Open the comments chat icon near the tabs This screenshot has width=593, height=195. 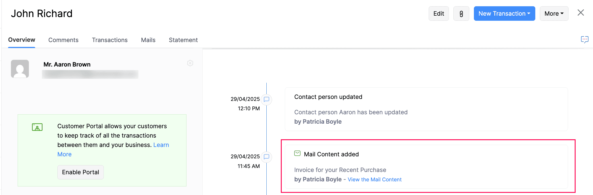[585, 40]
